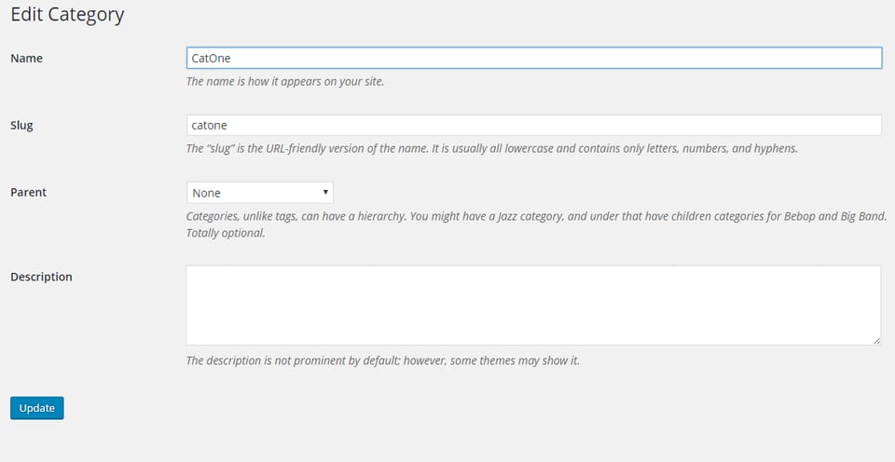Image resolution: width=895 pixels, height=462 pixels.
Task: Click the Description box resize handle
Action: point(876,341)
